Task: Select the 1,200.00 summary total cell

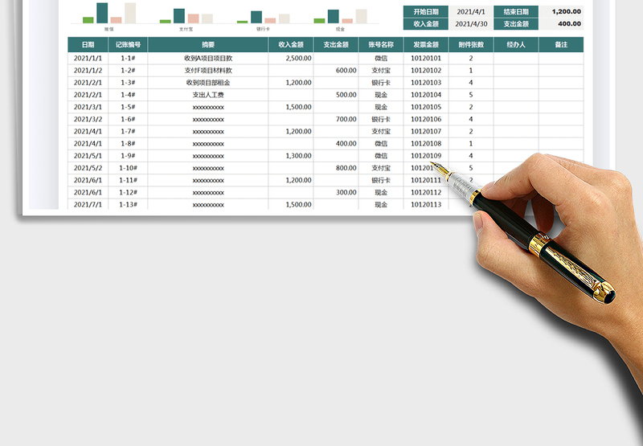Action: 561,12
